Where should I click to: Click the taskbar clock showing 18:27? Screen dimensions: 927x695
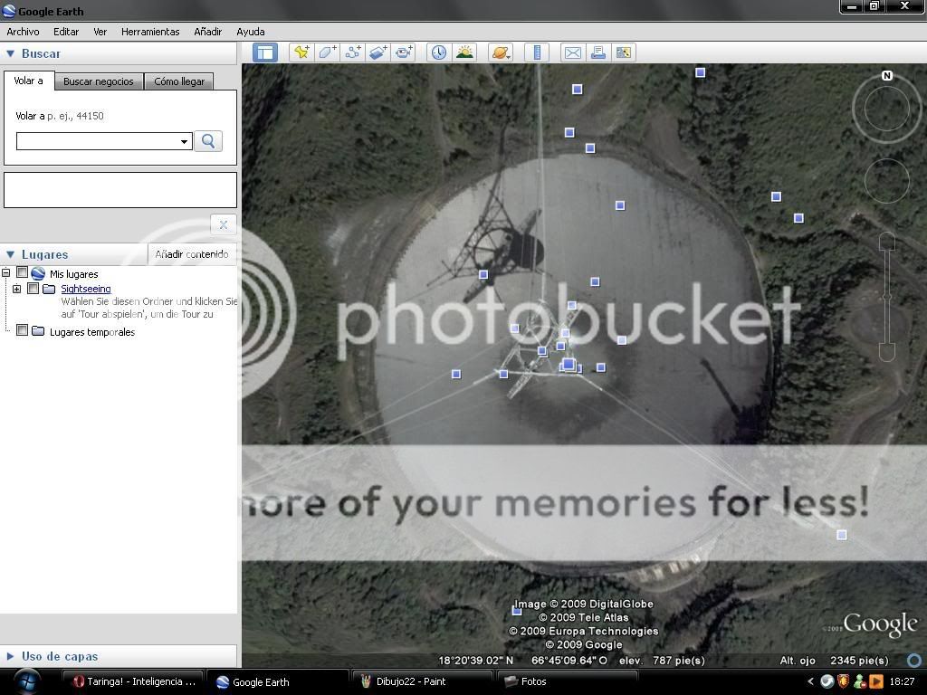click(902, 682)
